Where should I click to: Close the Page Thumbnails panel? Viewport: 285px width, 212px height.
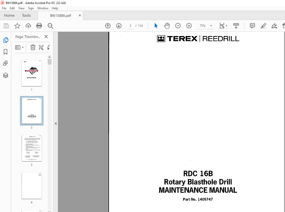46,37
